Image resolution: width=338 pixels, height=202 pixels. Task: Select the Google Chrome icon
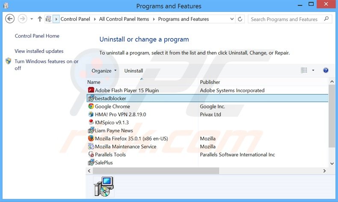coord(91,106)
